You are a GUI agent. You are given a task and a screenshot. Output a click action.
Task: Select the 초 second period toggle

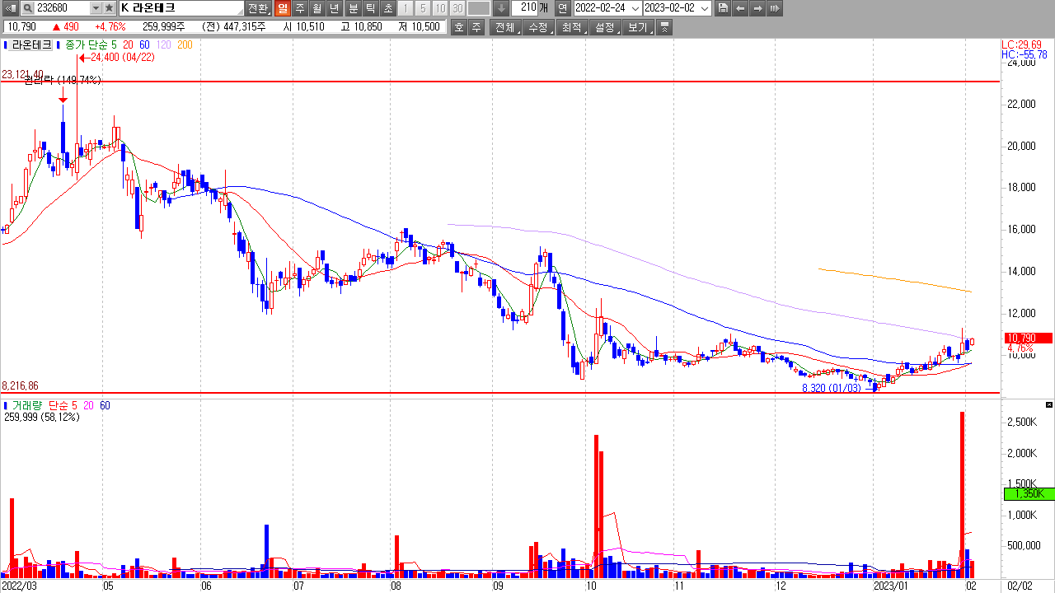(388, 8)
